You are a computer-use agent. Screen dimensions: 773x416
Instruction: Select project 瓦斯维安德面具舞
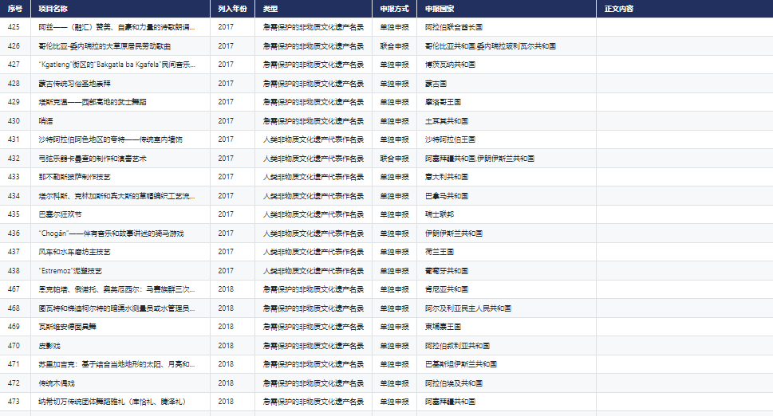[x=67, y=327]
